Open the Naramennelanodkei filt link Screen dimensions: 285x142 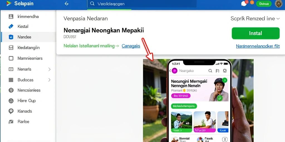click(x=258, y=46)
